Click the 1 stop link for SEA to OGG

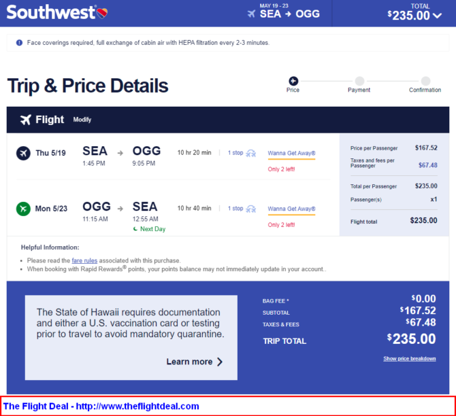235,153
